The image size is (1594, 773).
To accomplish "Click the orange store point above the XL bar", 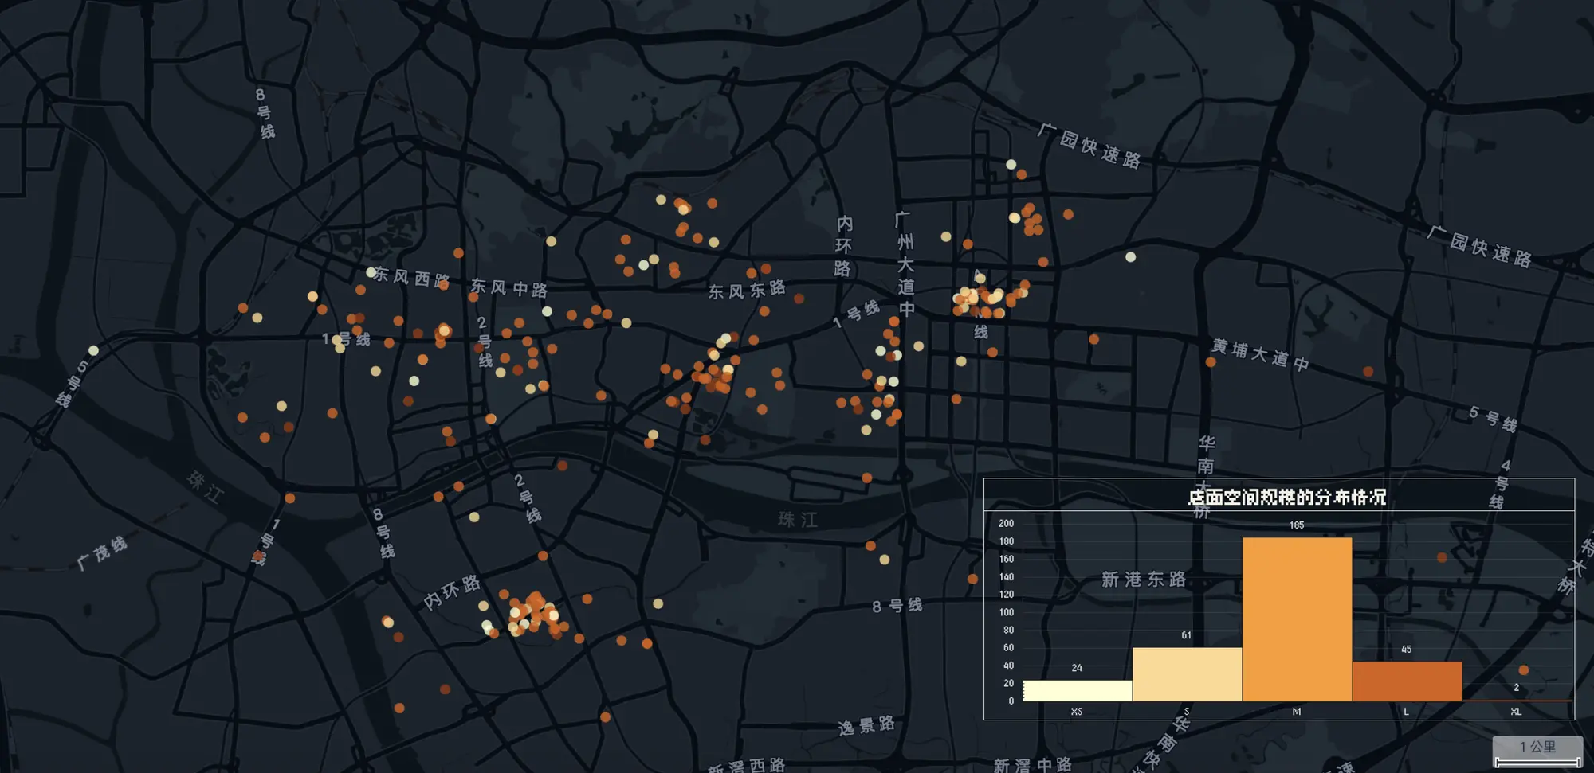I will click(1524, 670).
